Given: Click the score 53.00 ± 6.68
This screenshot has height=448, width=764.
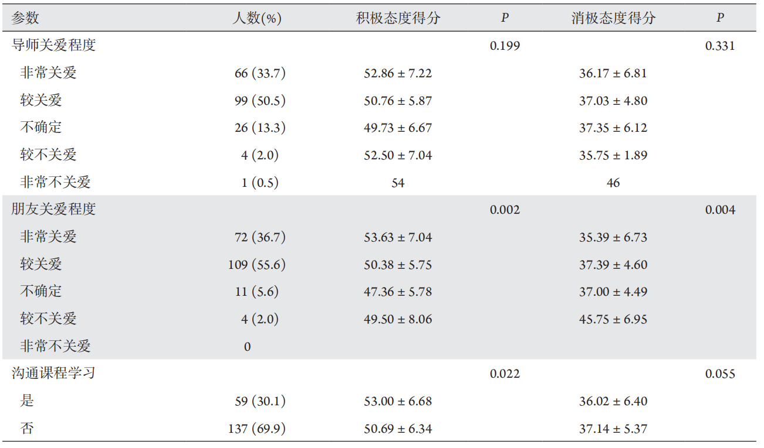Looking at the screenshot, I should (x=398, y=401).
